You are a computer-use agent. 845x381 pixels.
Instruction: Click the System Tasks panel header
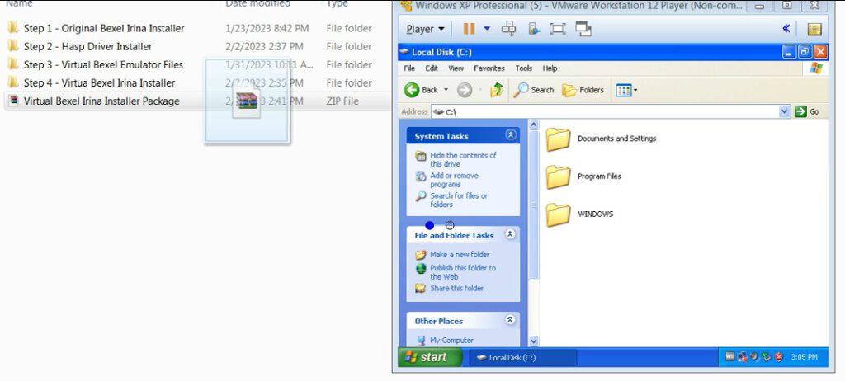click(x=463, y=135)
